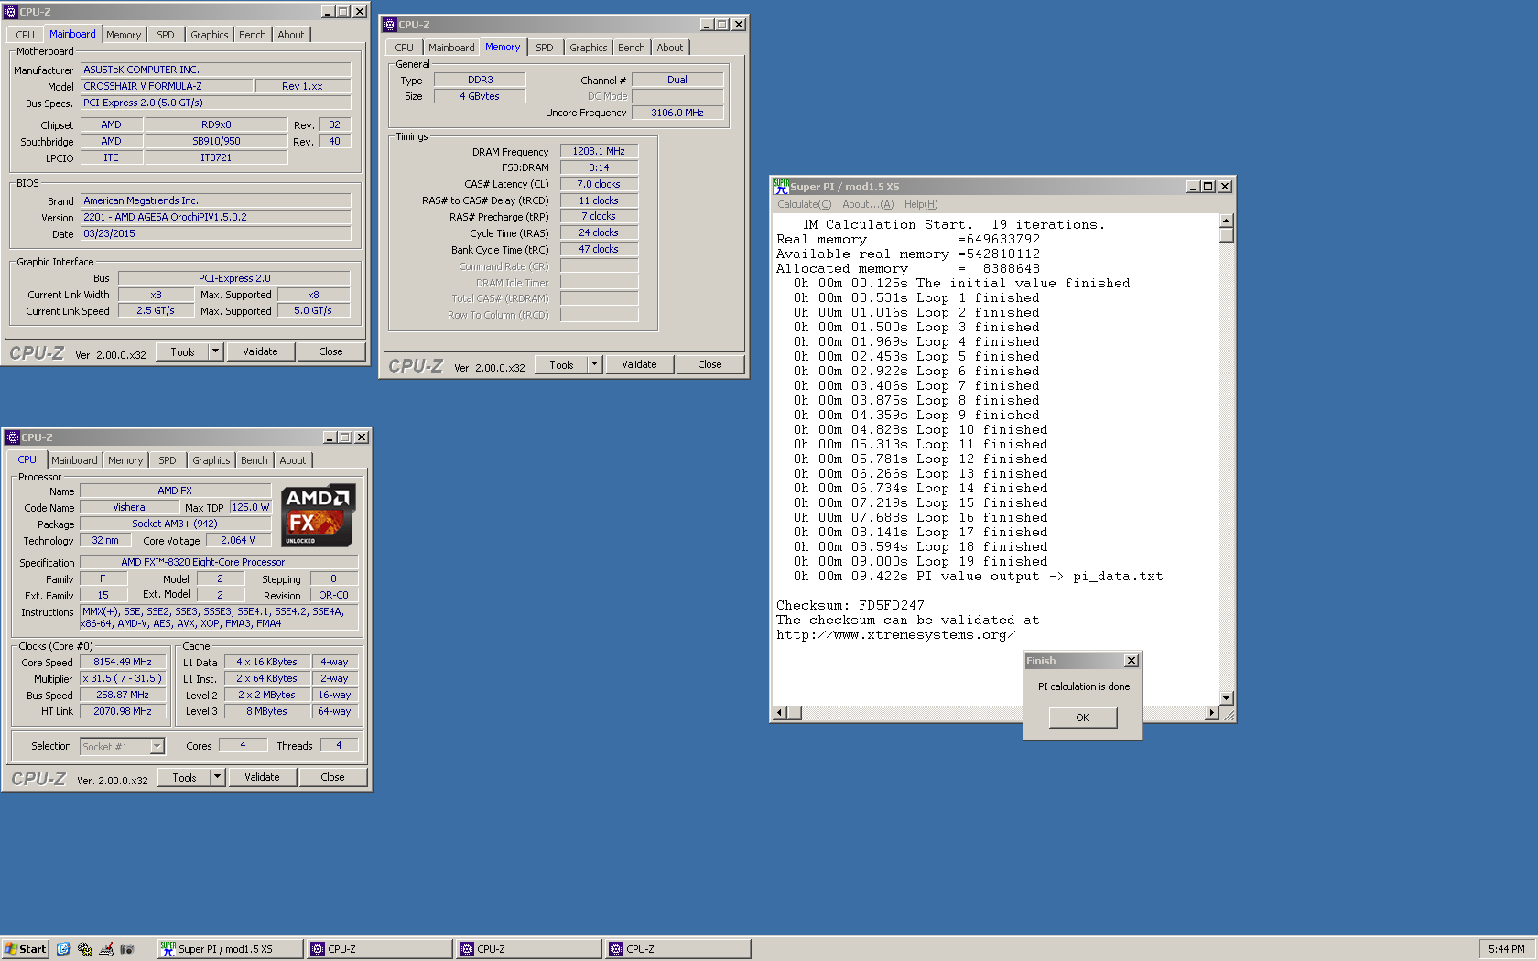
Task: Click the DRAM Frequency value 1208.1 MHz
Action: [x=599, y=151]
